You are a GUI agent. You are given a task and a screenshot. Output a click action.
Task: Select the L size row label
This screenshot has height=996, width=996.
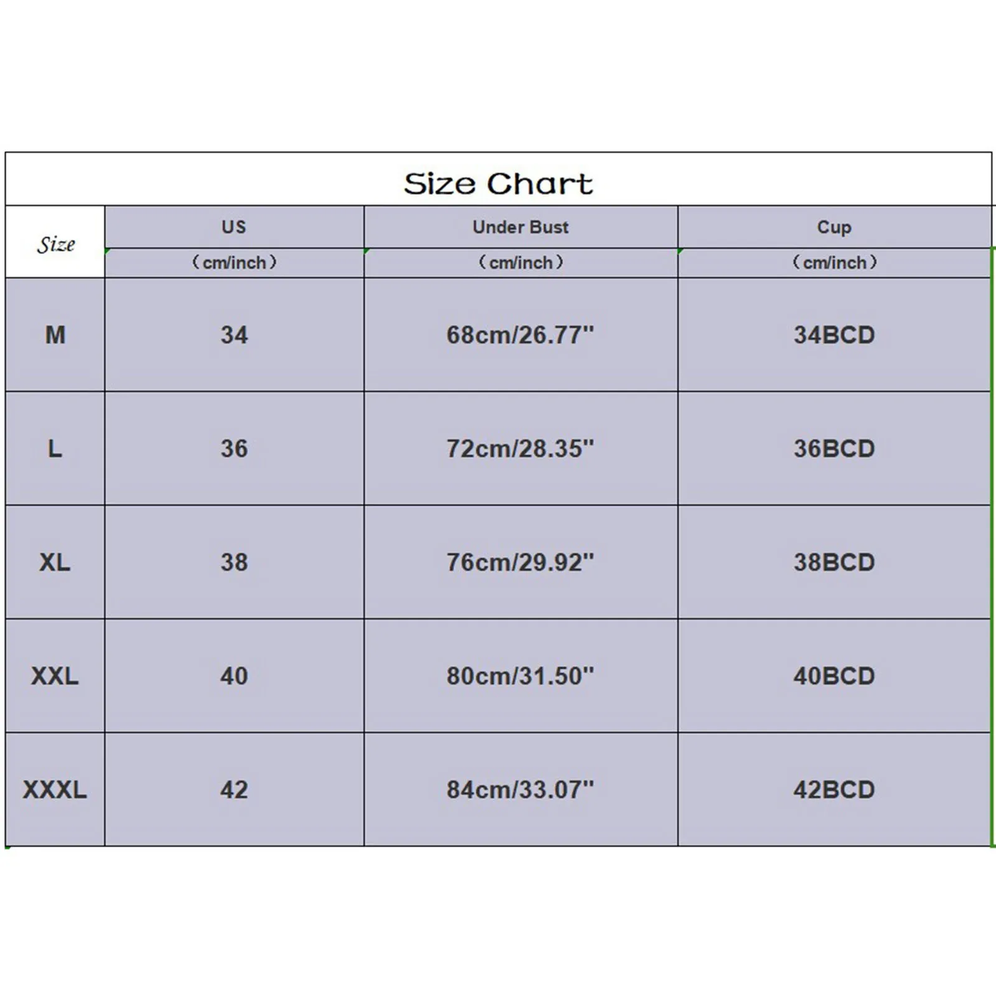point(55,448)
